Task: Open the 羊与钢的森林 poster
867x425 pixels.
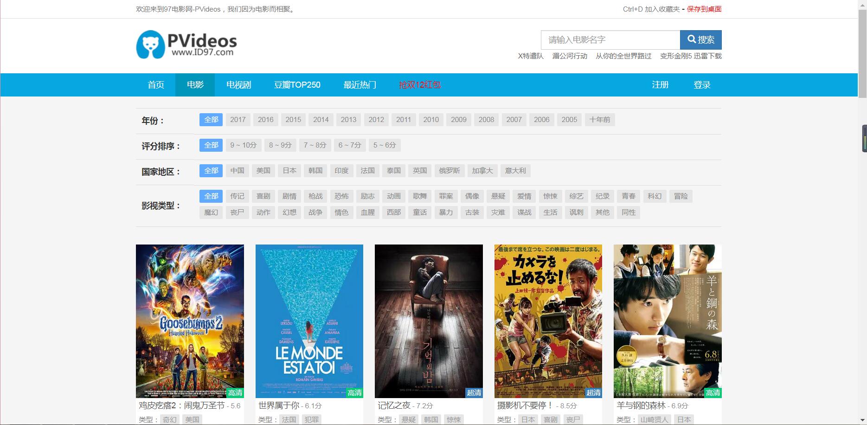Action: [x=668, y=321]
